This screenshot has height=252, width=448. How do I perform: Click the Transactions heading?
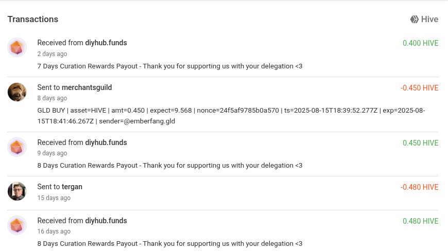(33, 20)
